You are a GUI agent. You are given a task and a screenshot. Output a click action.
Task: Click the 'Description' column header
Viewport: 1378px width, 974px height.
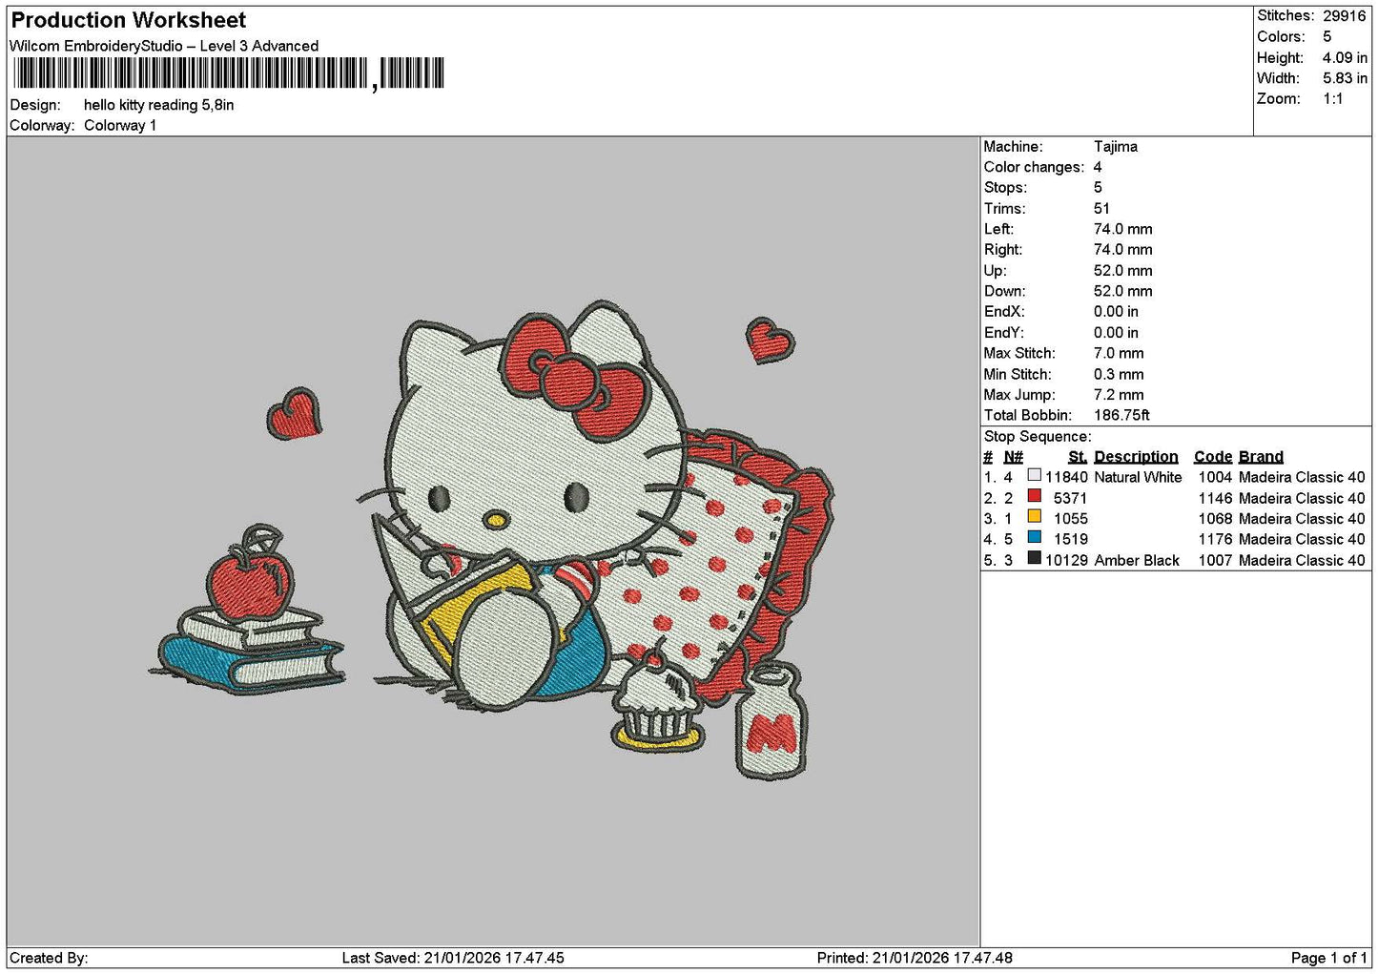(1136, 457)
